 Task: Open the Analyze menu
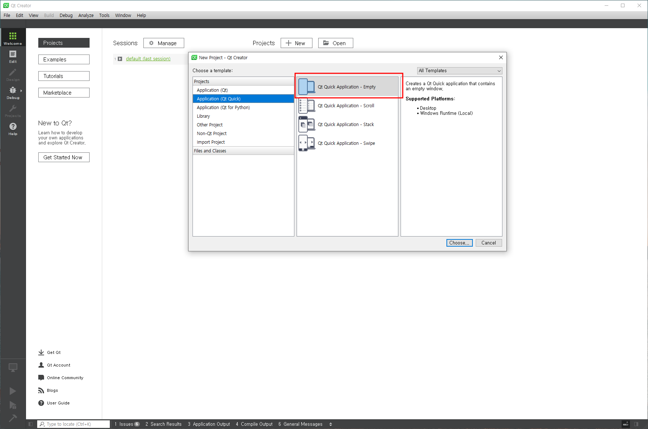(86, 15)
